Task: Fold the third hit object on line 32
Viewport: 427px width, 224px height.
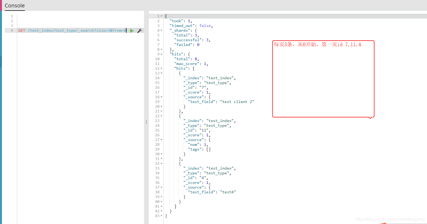Action: 161,164
